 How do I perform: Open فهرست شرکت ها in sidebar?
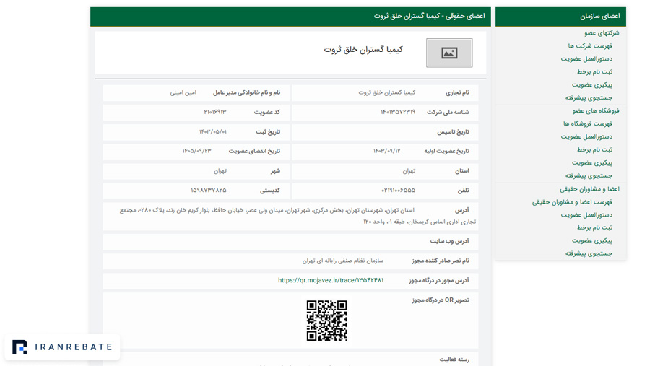[x=590, y=45]
